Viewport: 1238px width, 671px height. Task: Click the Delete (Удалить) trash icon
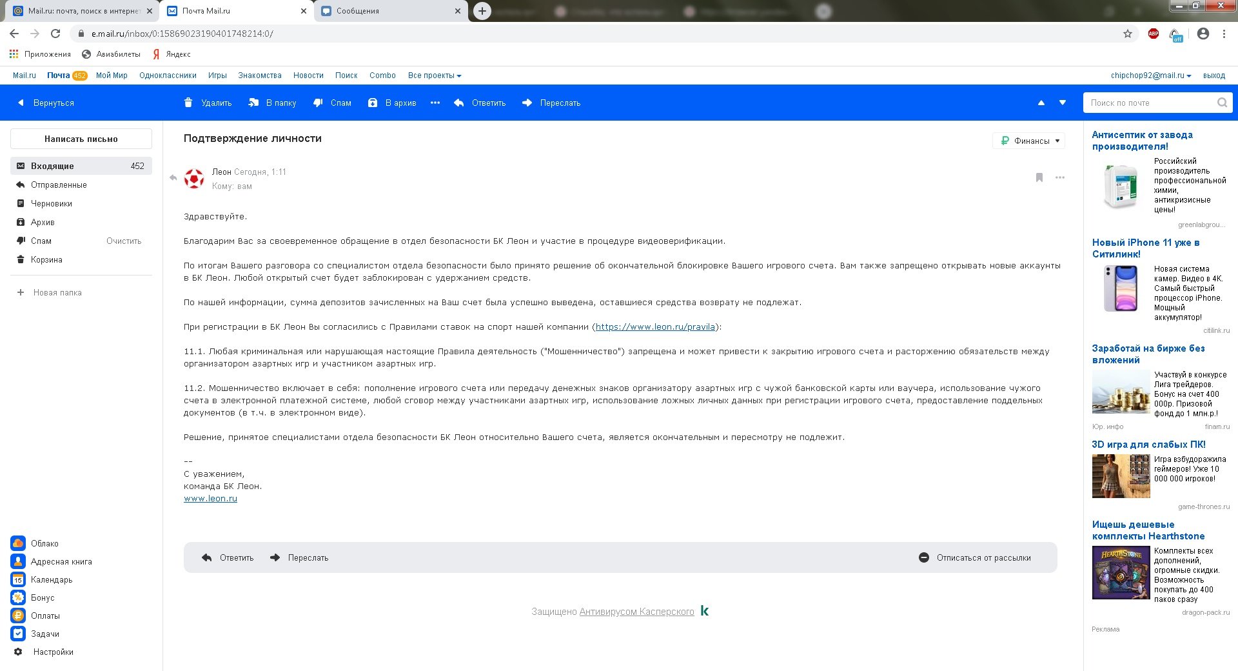click(x=188, y=103)
